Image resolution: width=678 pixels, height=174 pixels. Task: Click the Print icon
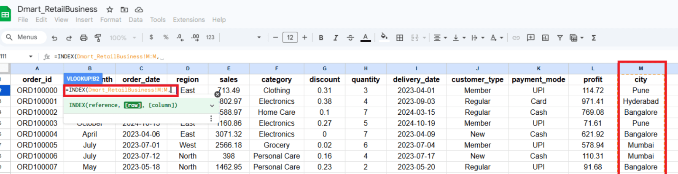click(x=83, y=38)
